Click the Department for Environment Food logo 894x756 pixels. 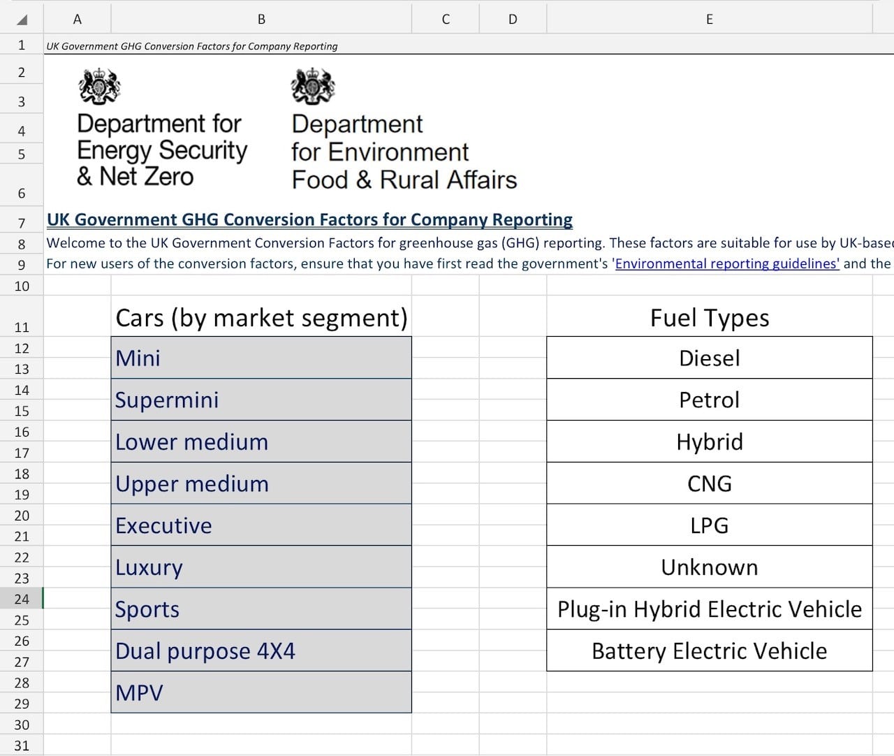[x=404, y=130]
